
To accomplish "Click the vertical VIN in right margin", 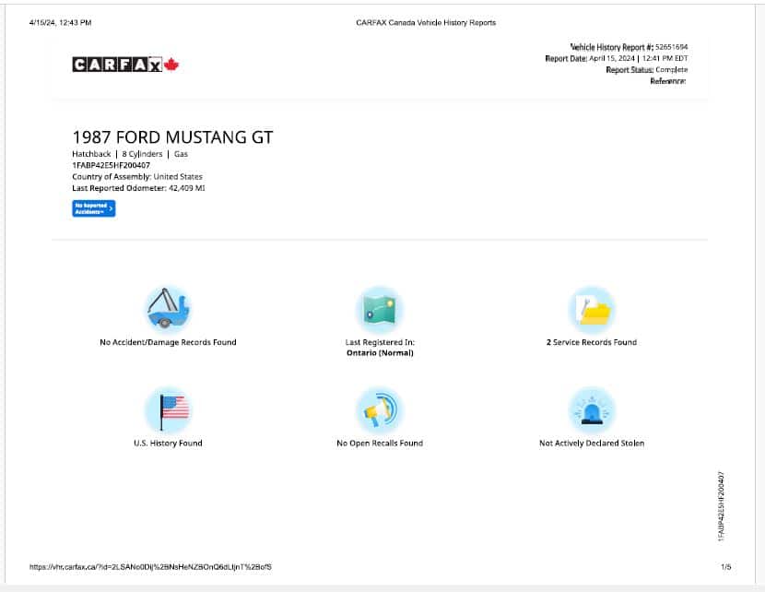I will 721,506.
